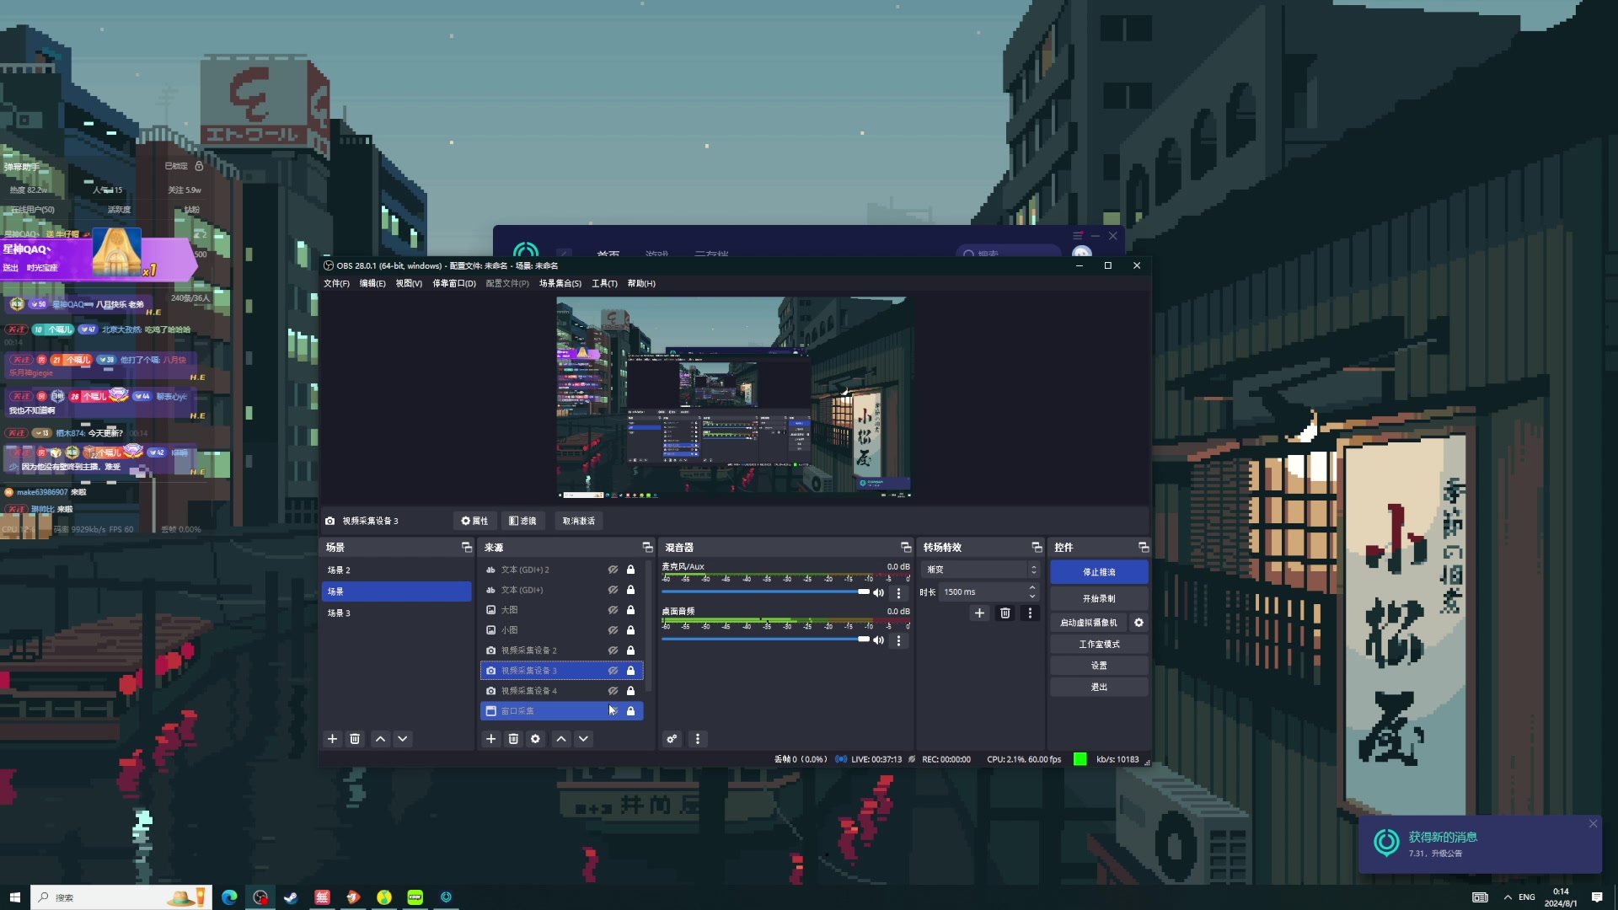The height and width of the screenshot is (910, 1618).
Task: Mute the 麦克风/Aux speaker icon
Action: point(878,592)
